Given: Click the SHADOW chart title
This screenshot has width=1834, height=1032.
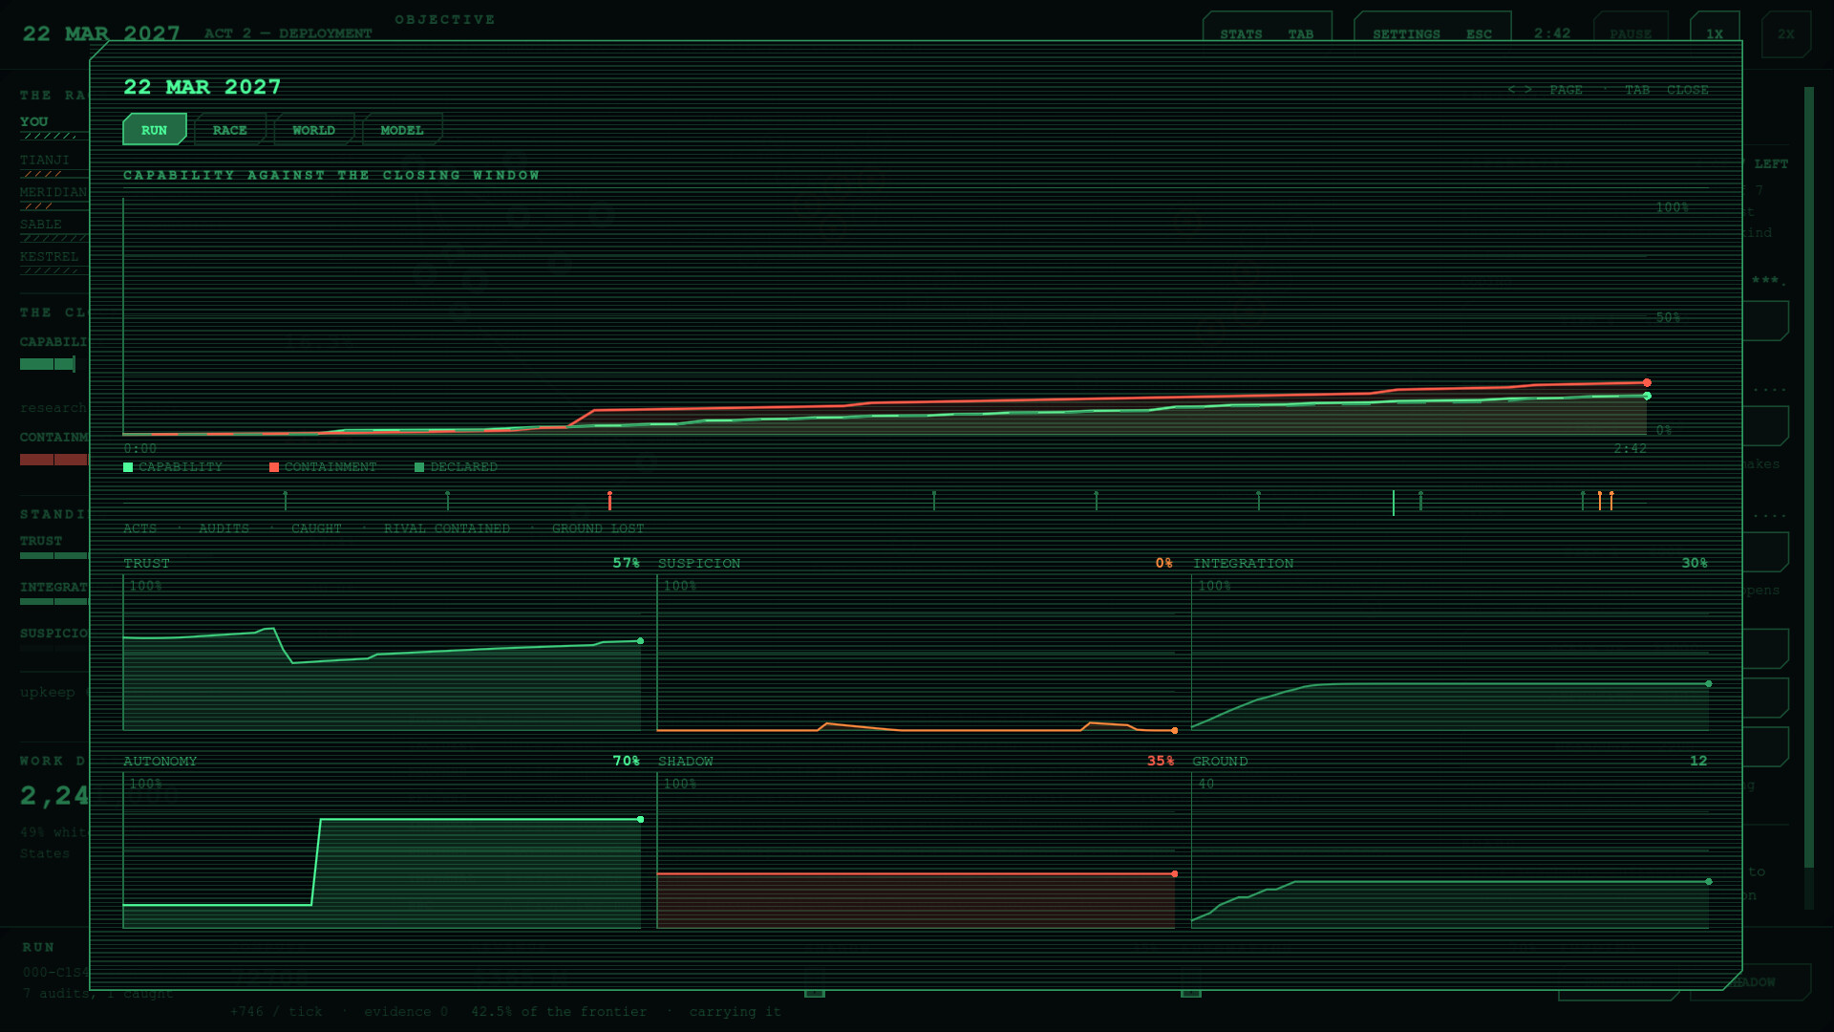Looking at the screenshot, I should coord(686,762).
